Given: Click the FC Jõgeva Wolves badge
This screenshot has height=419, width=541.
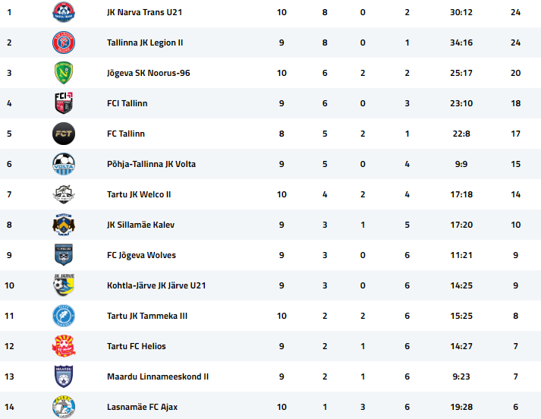Looking at the screenshot, I should tap(64, 255).
